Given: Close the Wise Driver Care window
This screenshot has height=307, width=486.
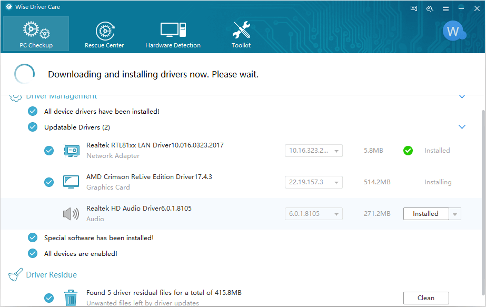Looking at the screenshot, I should (477, 8).
